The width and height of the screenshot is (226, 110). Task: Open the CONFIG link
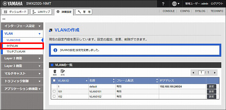coord(185,11)
